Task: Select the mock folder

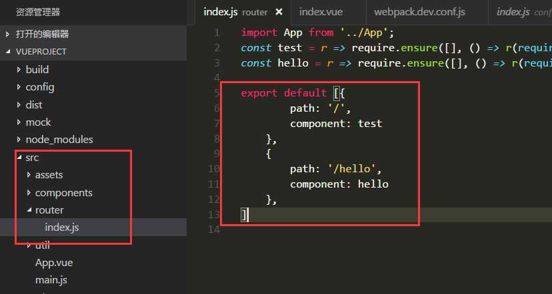Action: [x=38, y=122]
